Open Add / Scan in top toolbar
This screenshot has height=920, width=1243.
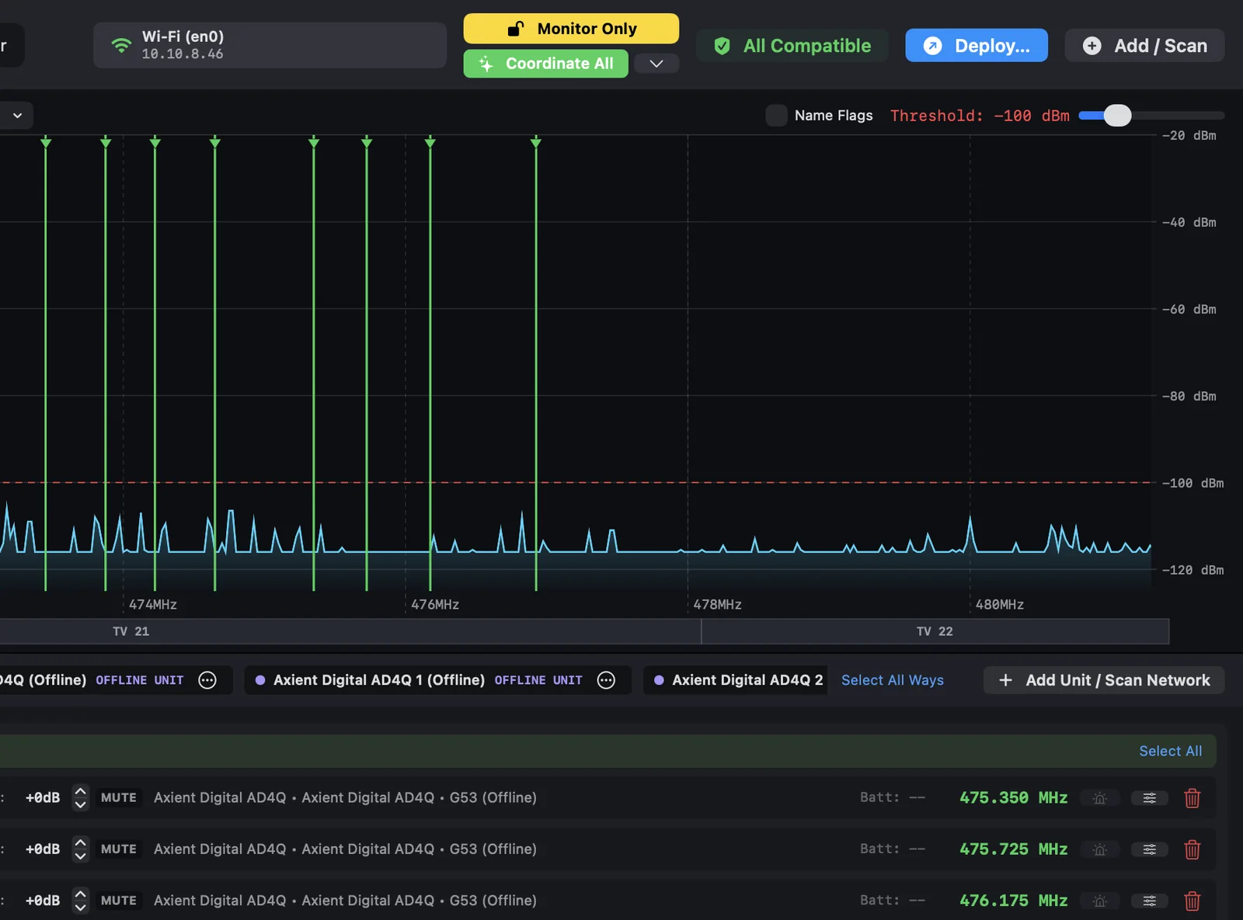pyautogui.click(x=1145, y=46)
